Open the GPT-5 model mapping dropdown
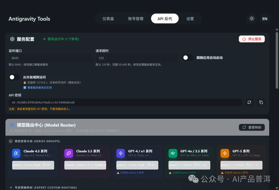 tap(241, 165)
